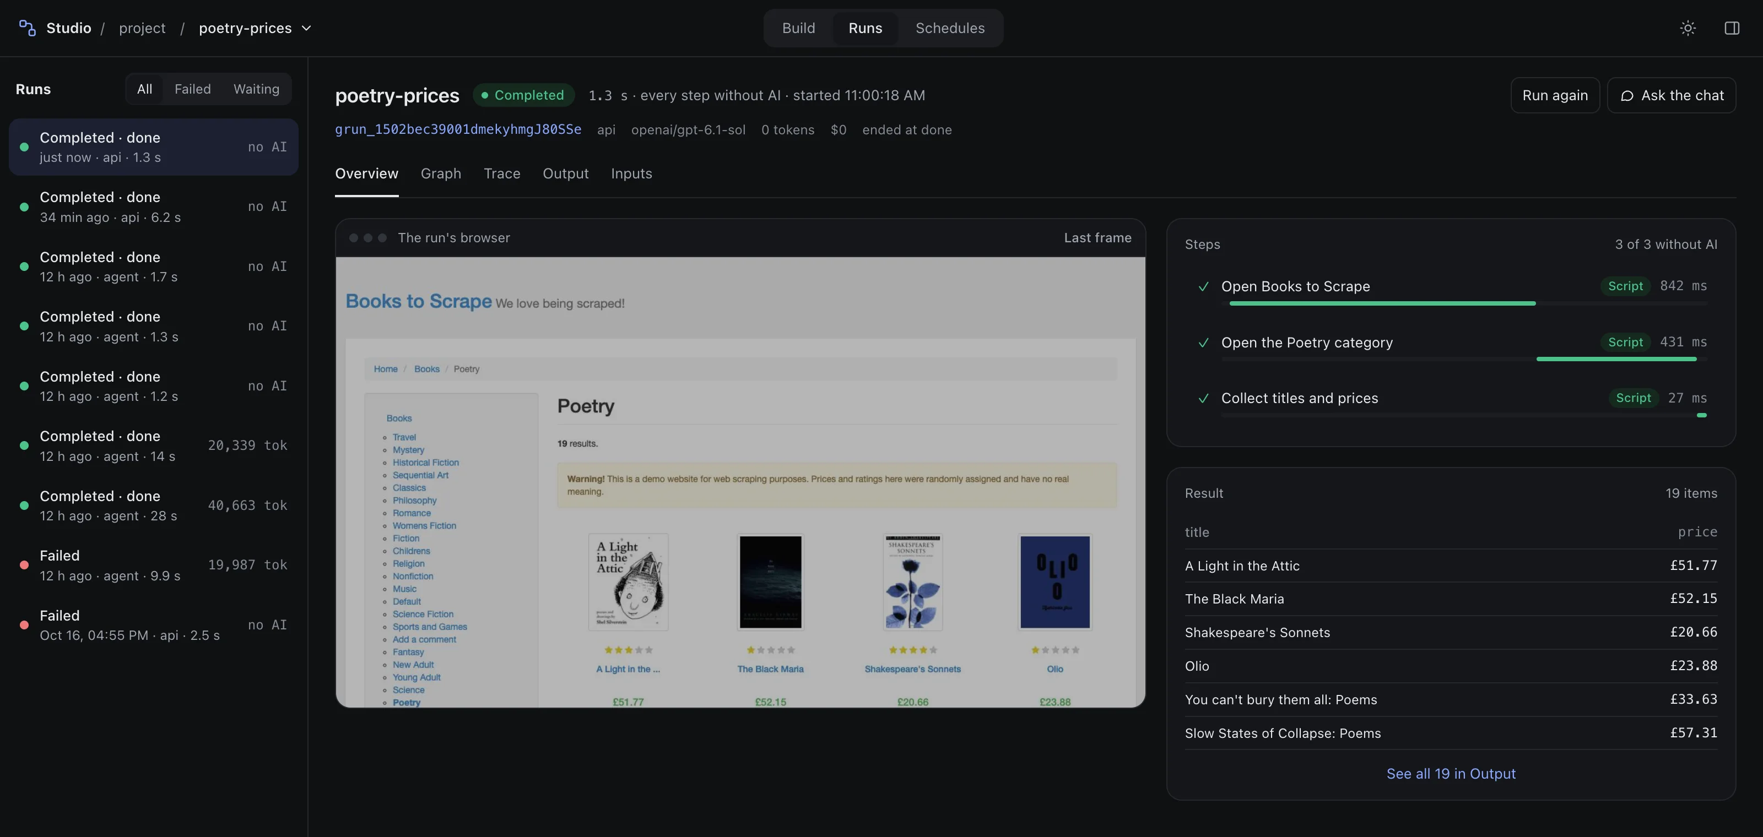The image size is (1763, 837).
Task: Select the run from 34 min ago
Action: click(153, 206)
